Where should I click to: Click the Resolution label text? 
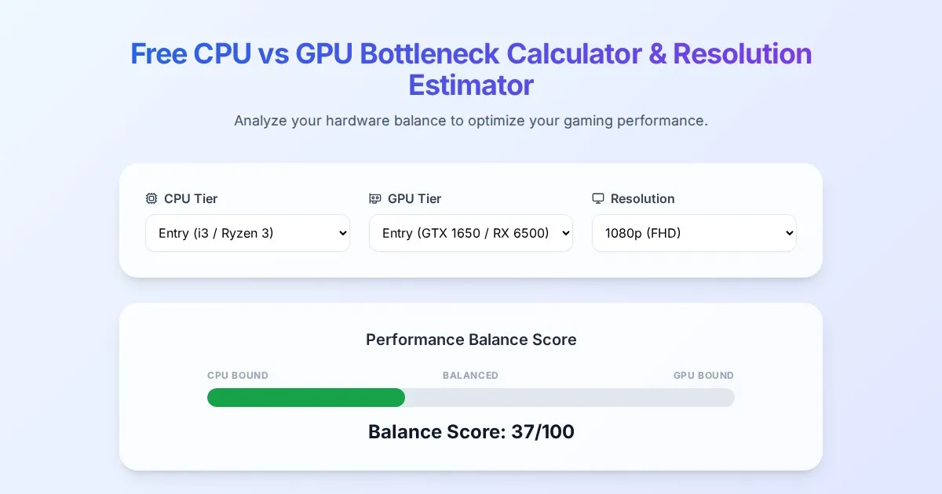coord(642,198)
